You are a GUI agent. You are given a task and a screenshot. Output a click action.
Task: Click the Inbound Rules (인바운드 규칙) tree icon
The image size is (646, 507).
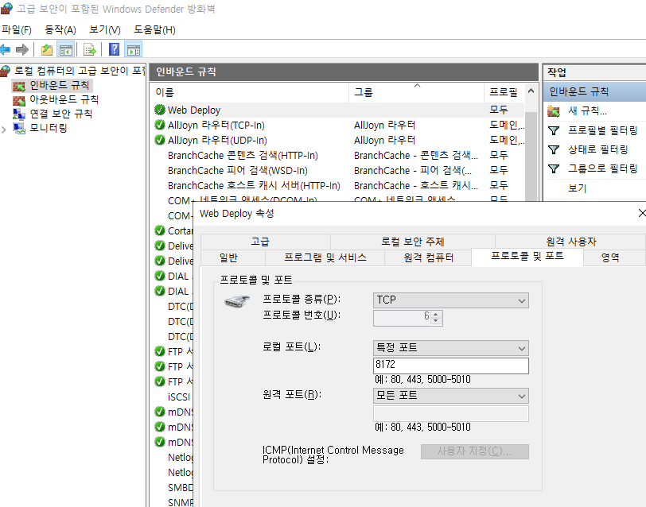[x=19, y=86]
